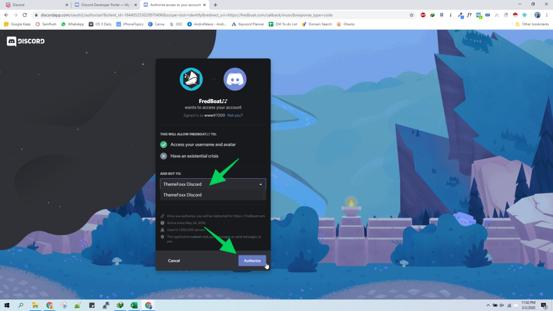Close the Discord Developer Portal tab
553x311 pixels.
[x=136, y=5]
